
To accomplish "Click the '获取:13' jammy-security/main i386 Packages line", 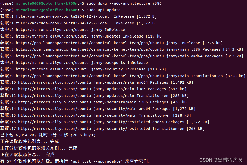I will (94, 102).
